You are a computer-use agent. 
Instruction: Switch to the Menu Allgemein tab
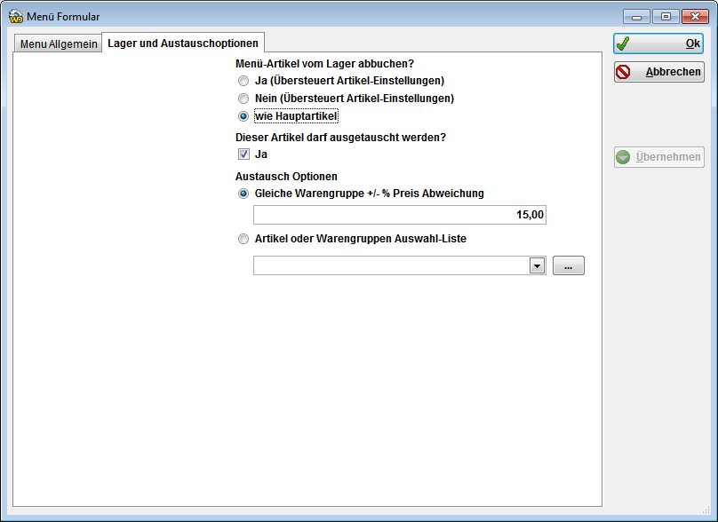pos(58,43)
